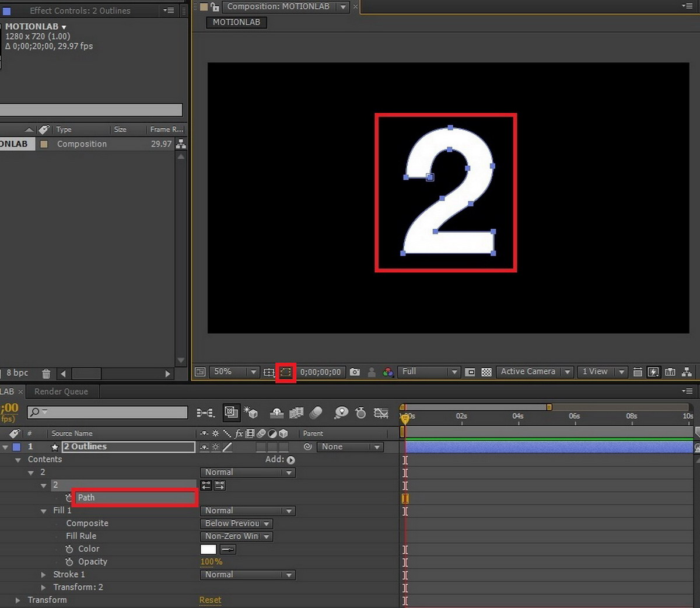700x608 pixels.
Task: Open the Below Previous composite dropdown
Action: coord(236,523)
